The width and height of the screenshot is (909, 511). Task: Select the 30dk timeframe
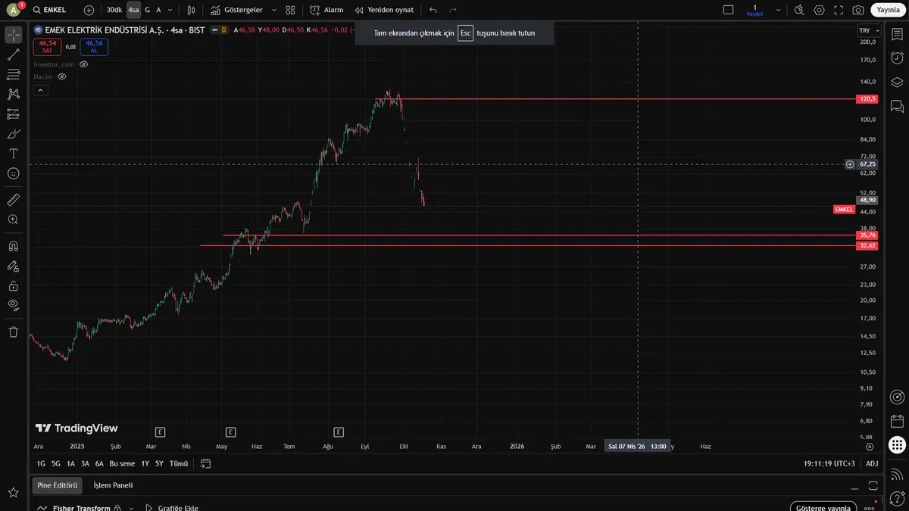tap(114, 10)
